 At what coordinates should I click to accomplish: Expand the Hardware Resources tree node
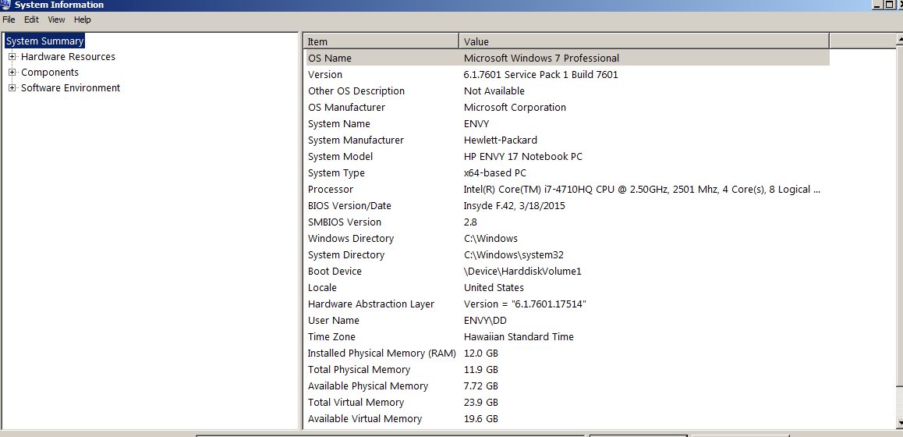12,56
